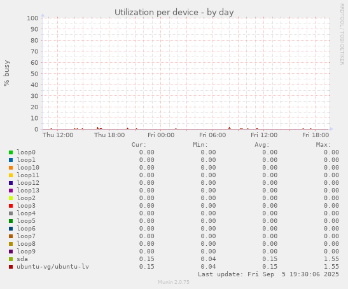Click the Fri 18:00 x-axis label

pos(316,135)
